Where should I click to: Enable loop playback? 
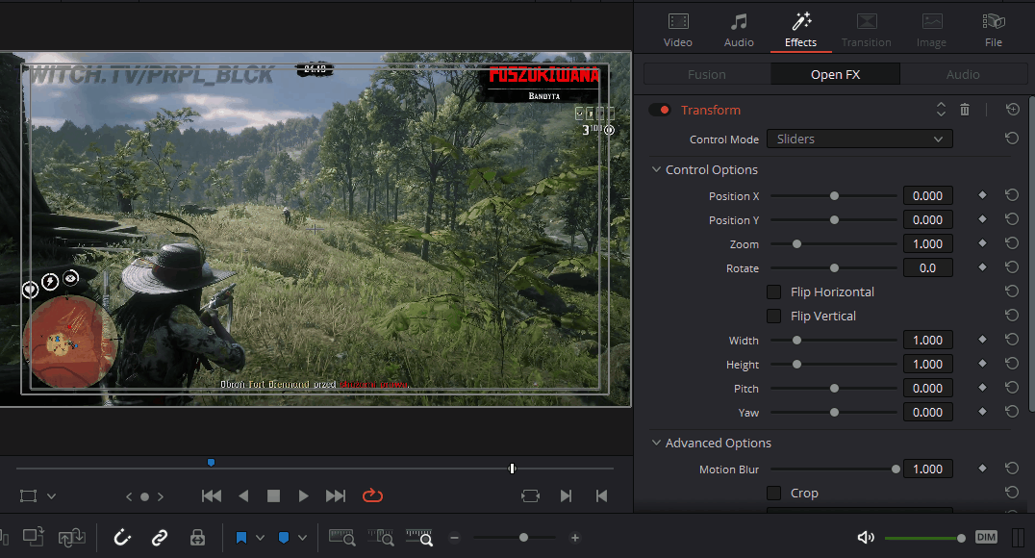(372, 495)
